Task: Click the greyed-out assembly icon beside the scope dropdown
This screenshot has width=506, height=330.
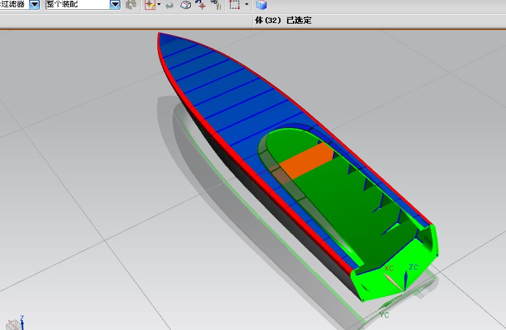Action: pos(131,5)
